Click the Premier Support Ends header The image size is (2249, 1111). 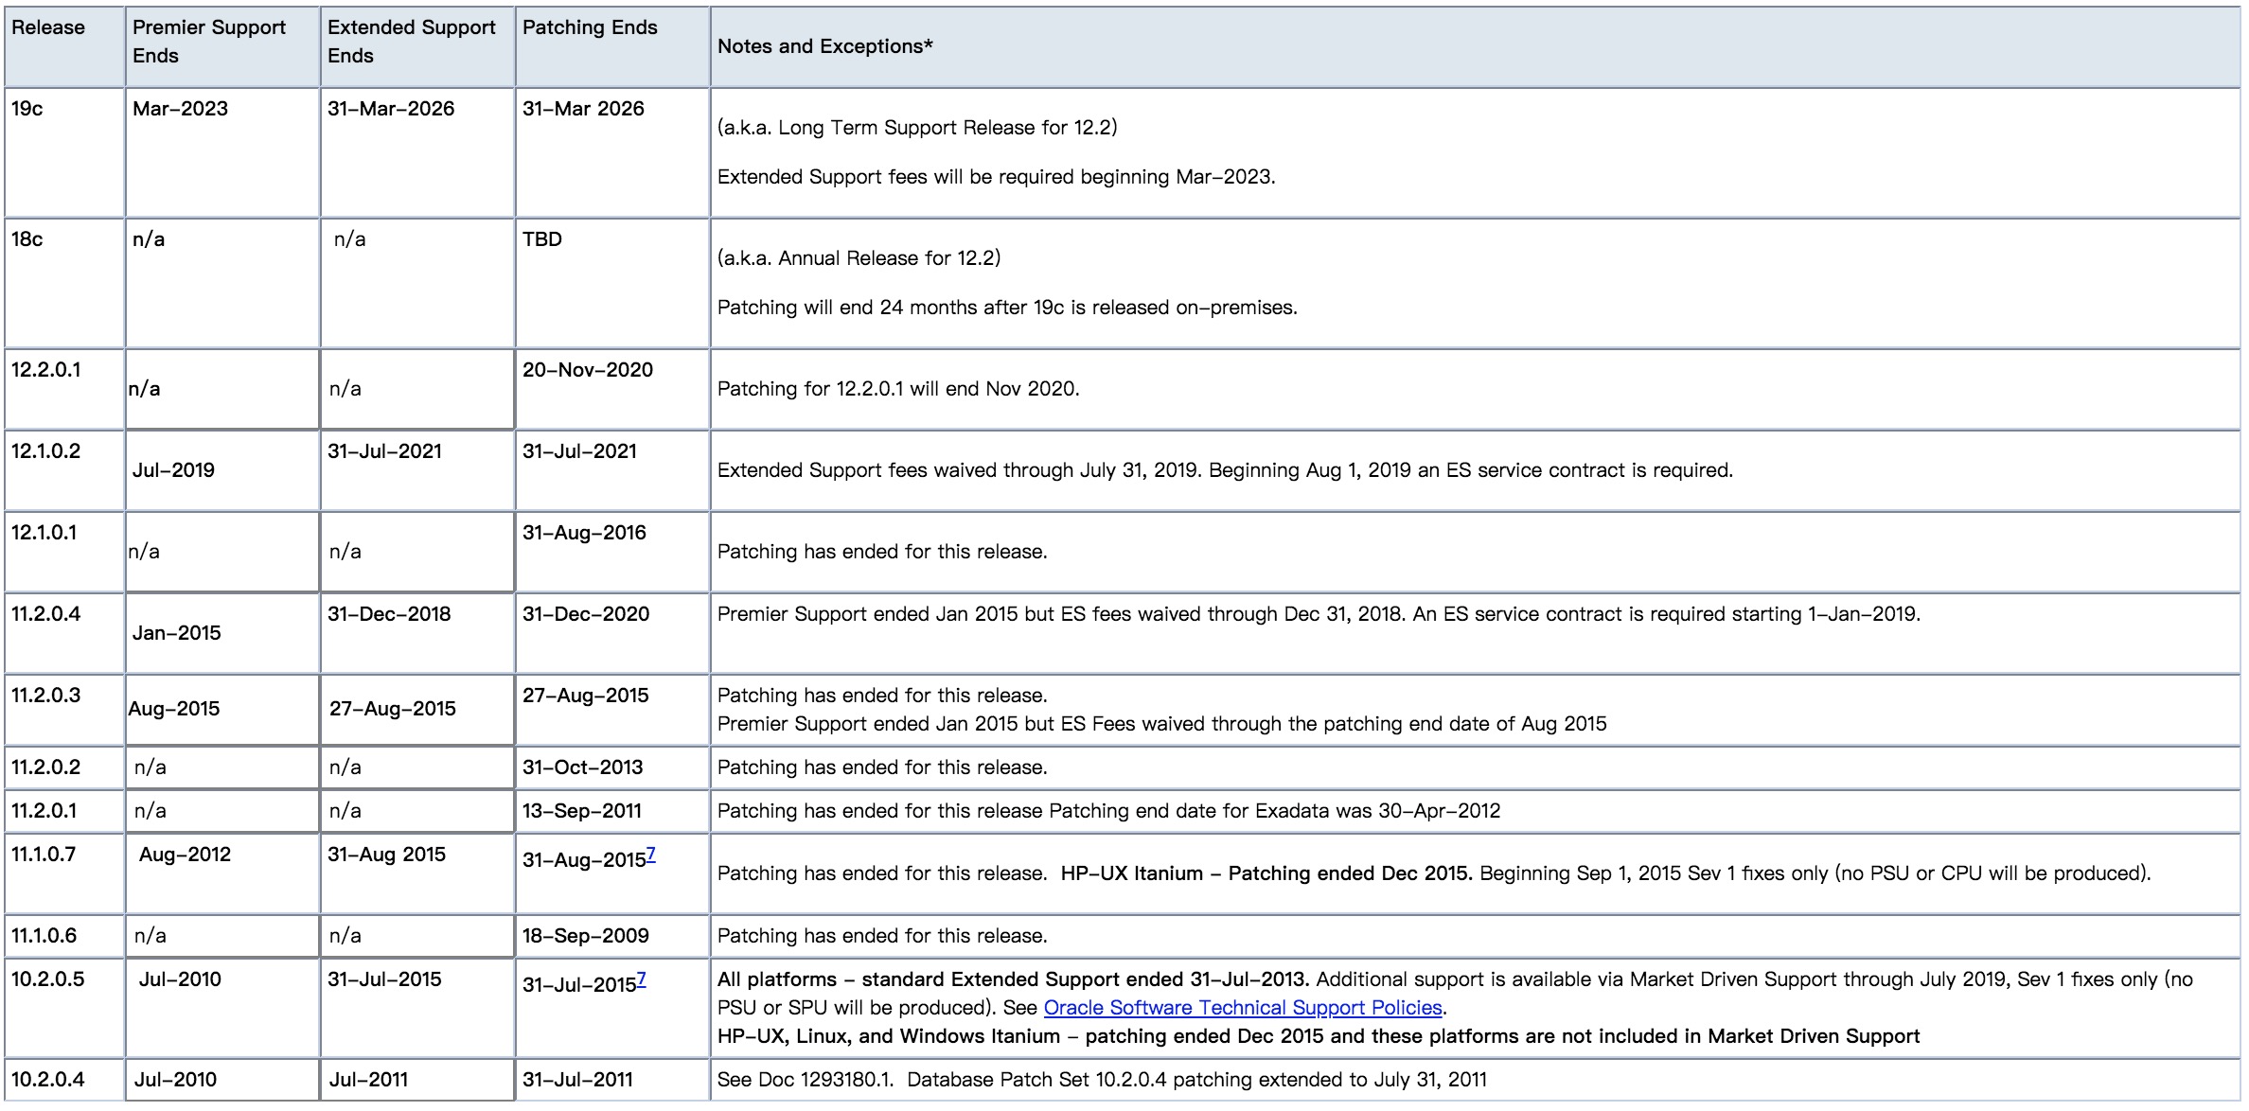click(x=208, y=42)
